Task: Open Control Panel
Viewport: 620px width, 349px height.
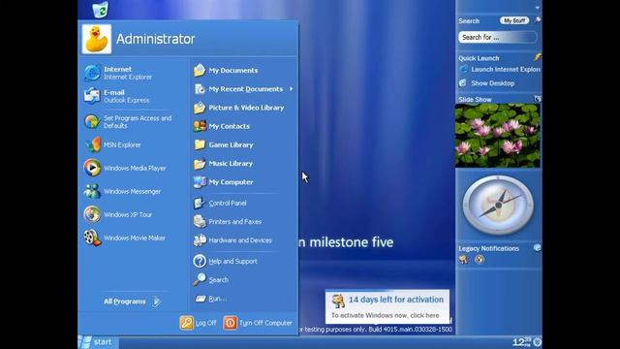Action: 220,203
